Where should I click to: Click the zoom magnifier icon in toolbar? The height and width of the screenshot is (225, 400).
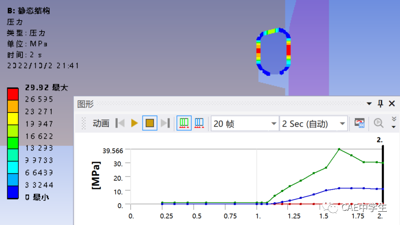pyautogui.click(x=379, y=123)
